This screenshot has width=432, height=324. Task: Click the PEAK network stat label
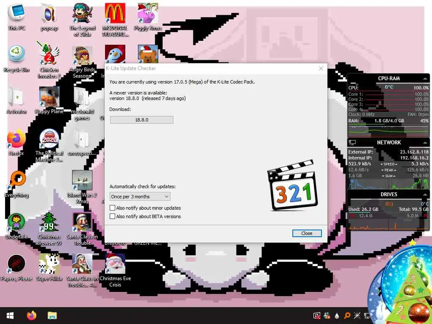pos(389,170)
